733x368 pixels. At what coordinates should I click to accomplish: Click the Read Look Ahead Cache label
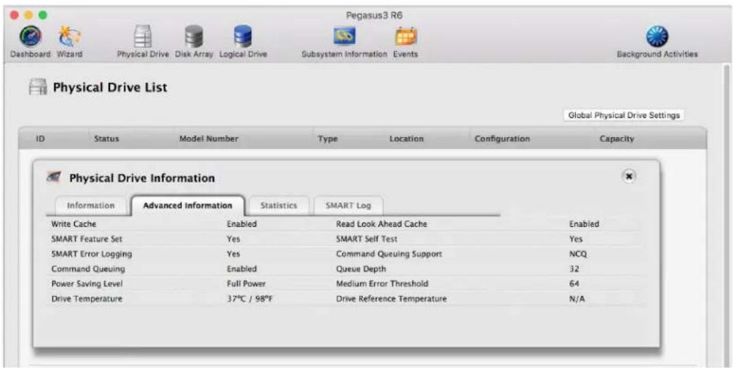pyautogui.click(x=382, y=224)
